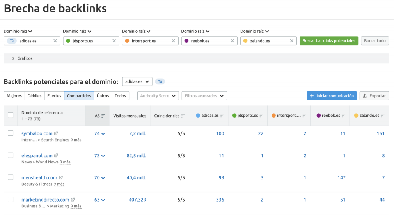
Task: Select the elespanol.com row checkbox
Action: [x=11, y=155]
